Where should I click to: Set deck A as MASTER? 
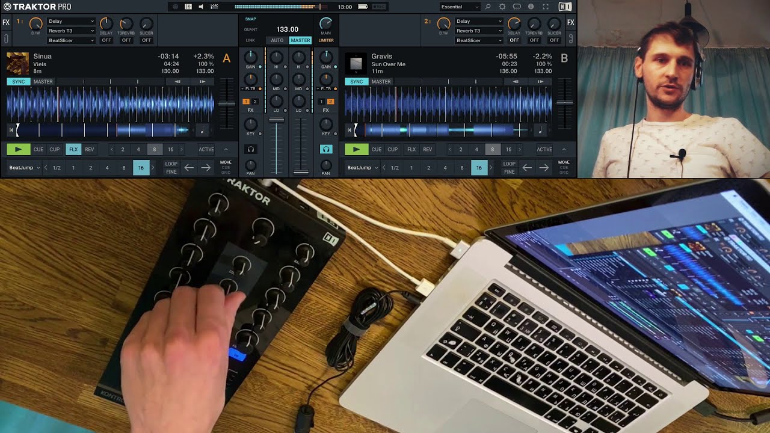(x=43, y=81)
